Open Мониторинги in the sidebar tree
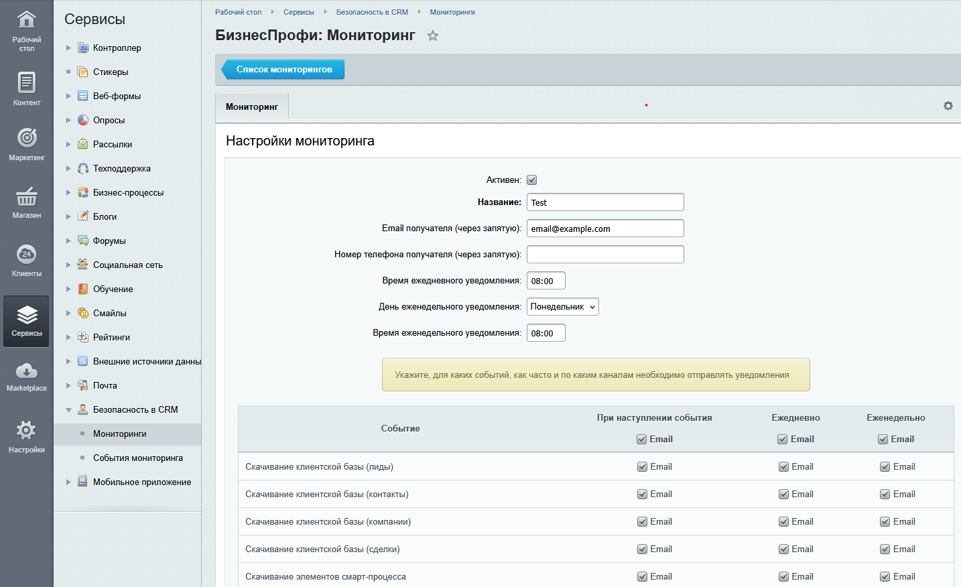The width and height of the screenshot is (961, 587). point(120,434)
